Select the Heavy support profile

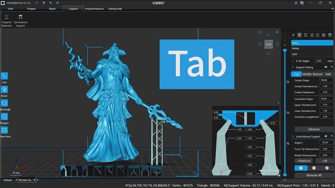point(312,43)
